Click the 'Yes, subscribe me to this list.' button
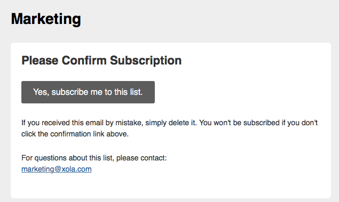 [x=88, y=92]
